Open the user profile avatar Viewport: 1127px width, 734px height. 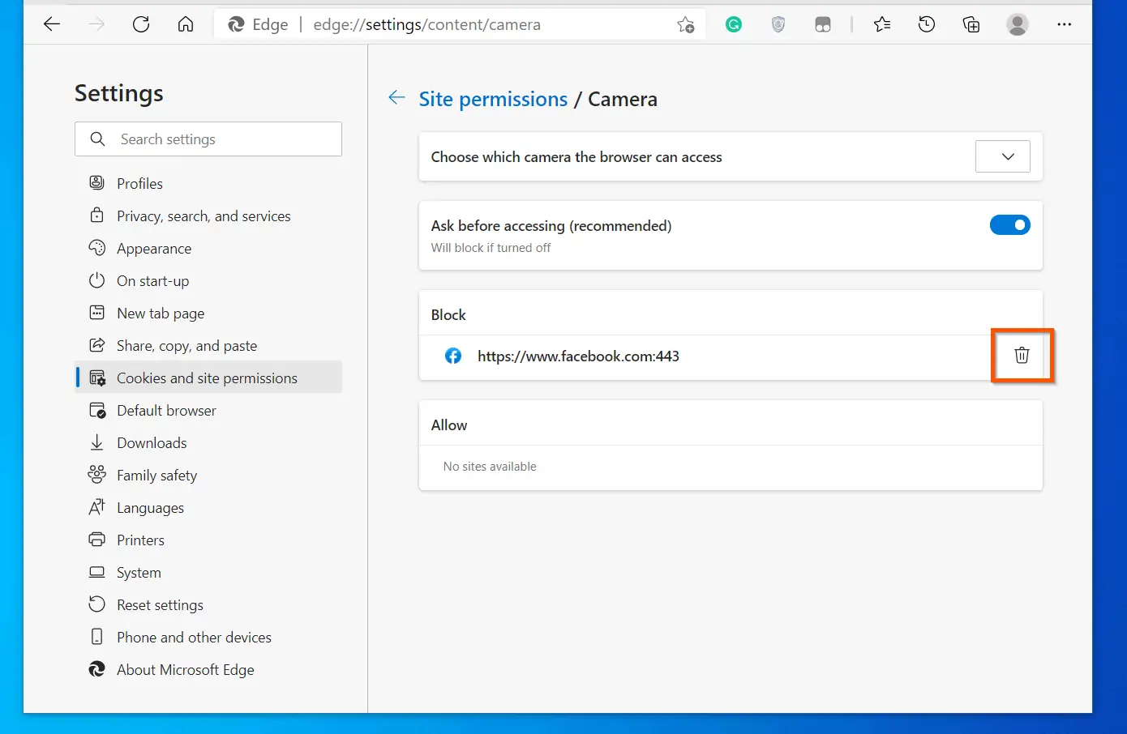(x=1018, y=25)
